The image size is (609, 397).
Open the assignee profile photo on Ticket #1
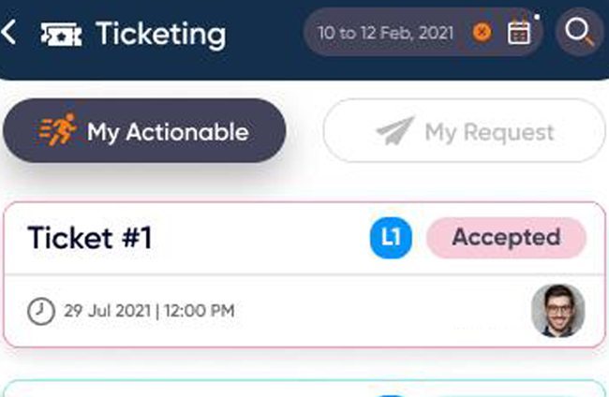coord(557,311)
